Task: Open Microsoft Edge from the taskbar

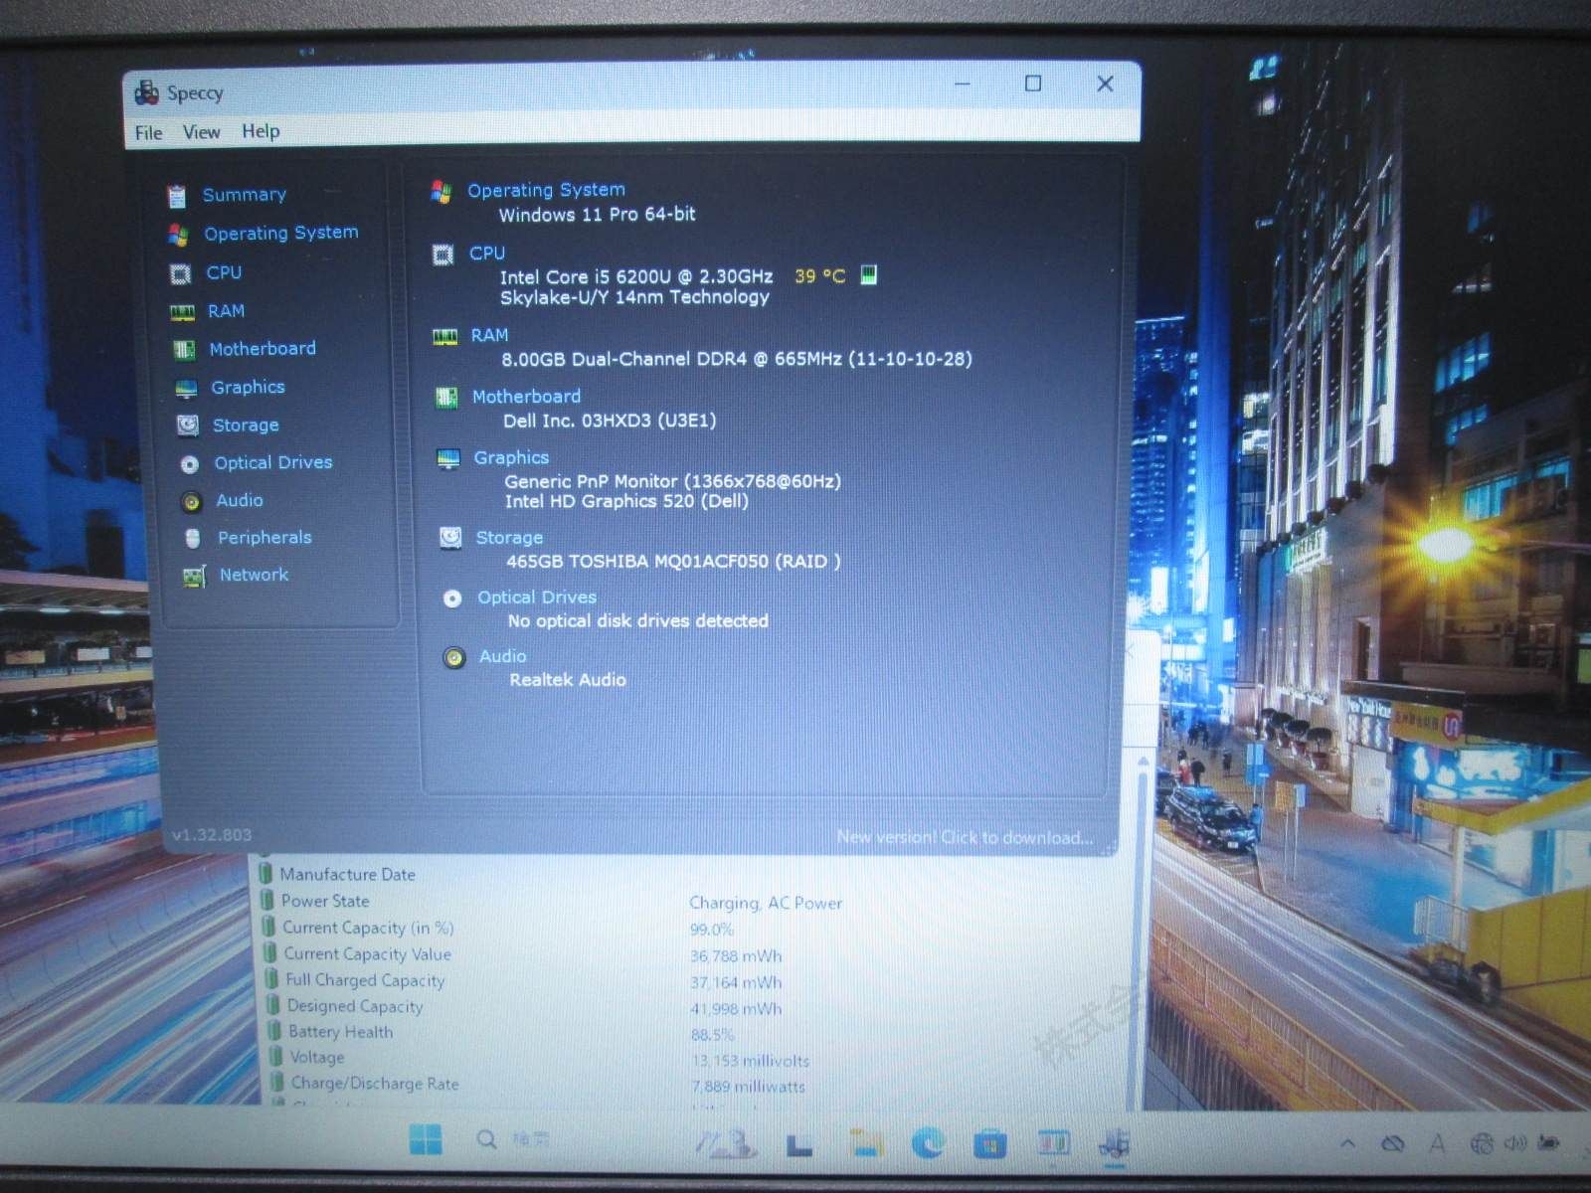Action: pyautogui.click(x=927, y=1141)
